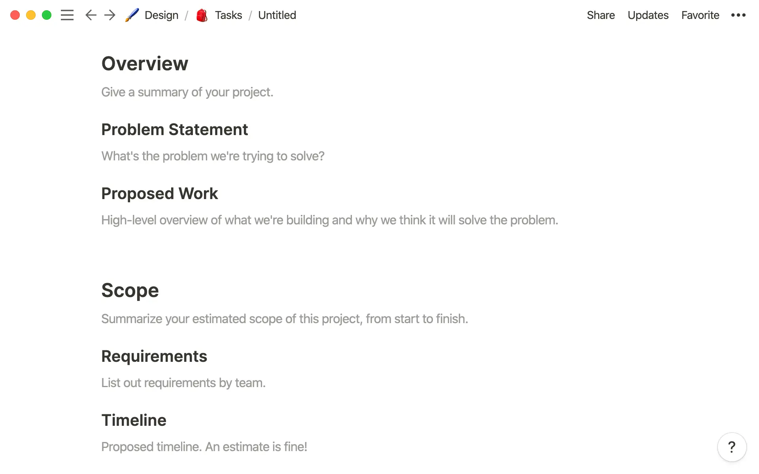The width and height of the screenshot is (759, 474).
Task: Click the Share button
Action: [600, 15]
